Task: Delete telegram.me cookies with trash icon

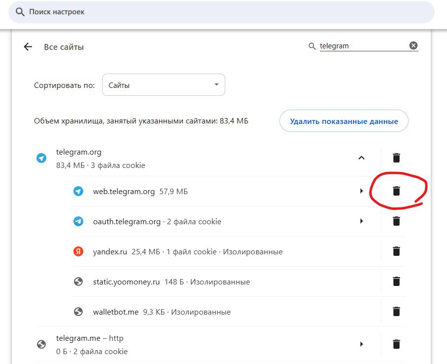Action: (x=396, y=344)
